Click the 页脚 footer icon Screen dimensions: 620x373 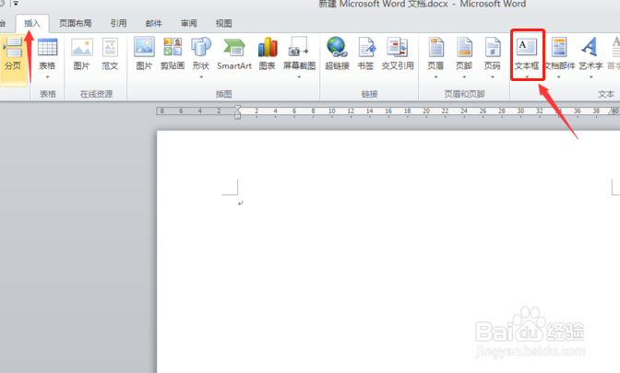point(464,47)
